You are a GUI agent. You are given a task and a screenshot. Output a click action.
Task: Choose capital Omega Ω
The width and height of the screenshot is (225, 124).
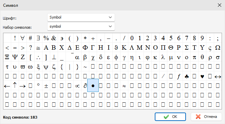click(x=218, y=48)
